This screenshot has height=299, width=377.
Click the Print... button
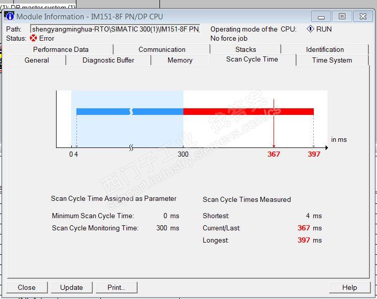(x=116, y=287)
